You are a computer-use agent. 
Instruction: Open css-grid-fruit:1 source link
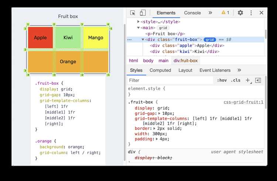pos(243,102)
